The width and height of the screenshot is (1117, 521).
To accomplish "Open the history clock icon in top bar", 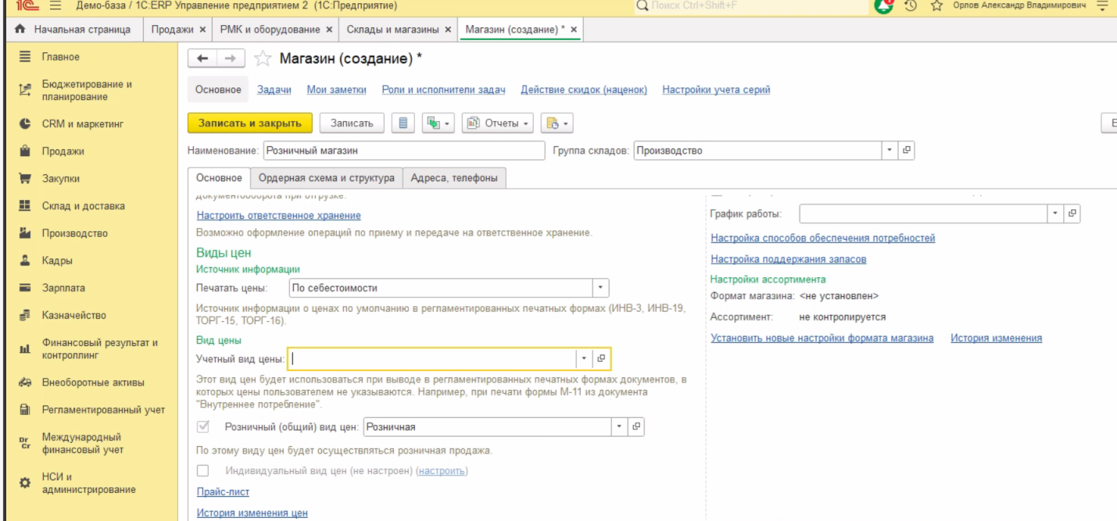I will pyautogui.click(x=911, y=6).
